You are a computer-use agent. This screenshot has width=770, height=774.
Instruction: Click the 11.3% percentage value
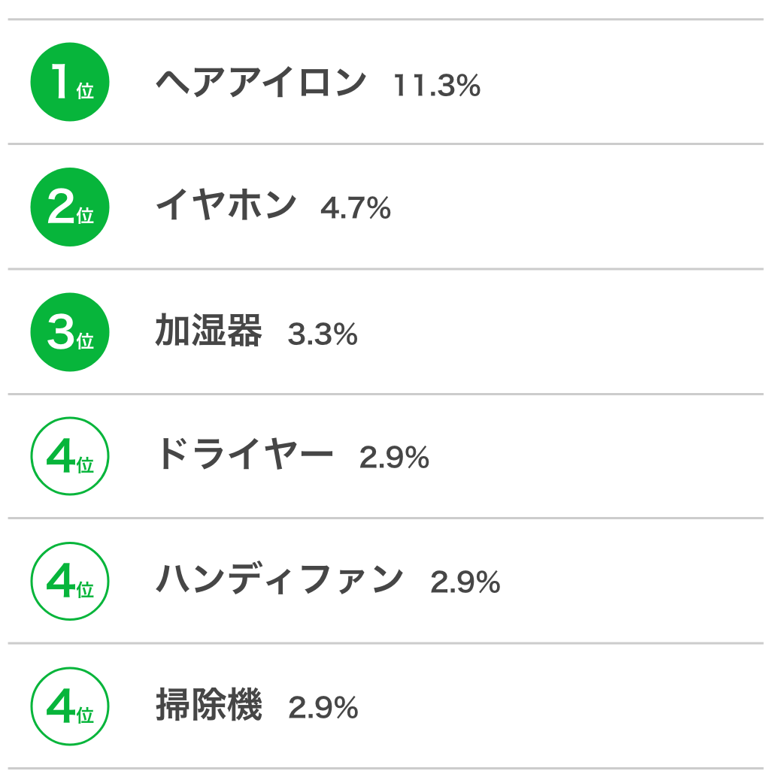437,86
